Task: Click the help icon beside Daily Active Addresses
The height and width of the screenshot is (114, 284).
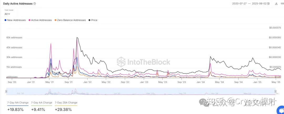Action: tap(35, 4)
